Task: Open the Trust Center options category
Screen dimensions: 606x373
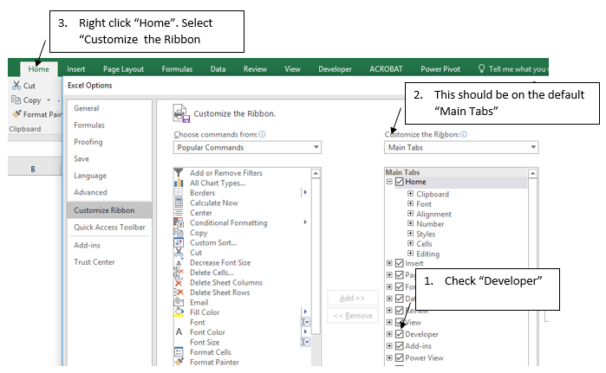Action: click(x=94, y=262)
